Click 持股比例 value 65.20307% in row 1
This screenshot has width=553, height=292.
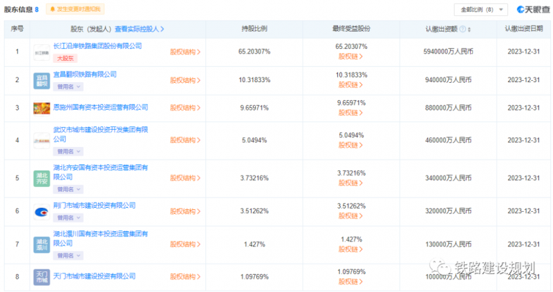(254, 52)
